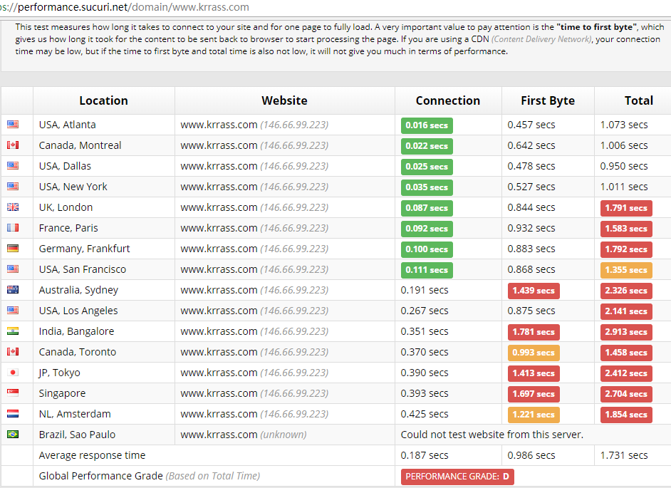Screen dimensions: 671x488
Task: Click the 1.792 secs total badge for Frankfurt
Action: (626, 249)
